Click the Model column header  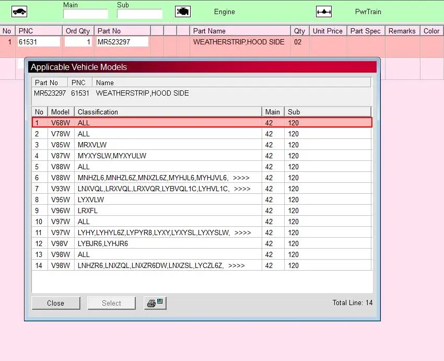(x=61, y=112)
